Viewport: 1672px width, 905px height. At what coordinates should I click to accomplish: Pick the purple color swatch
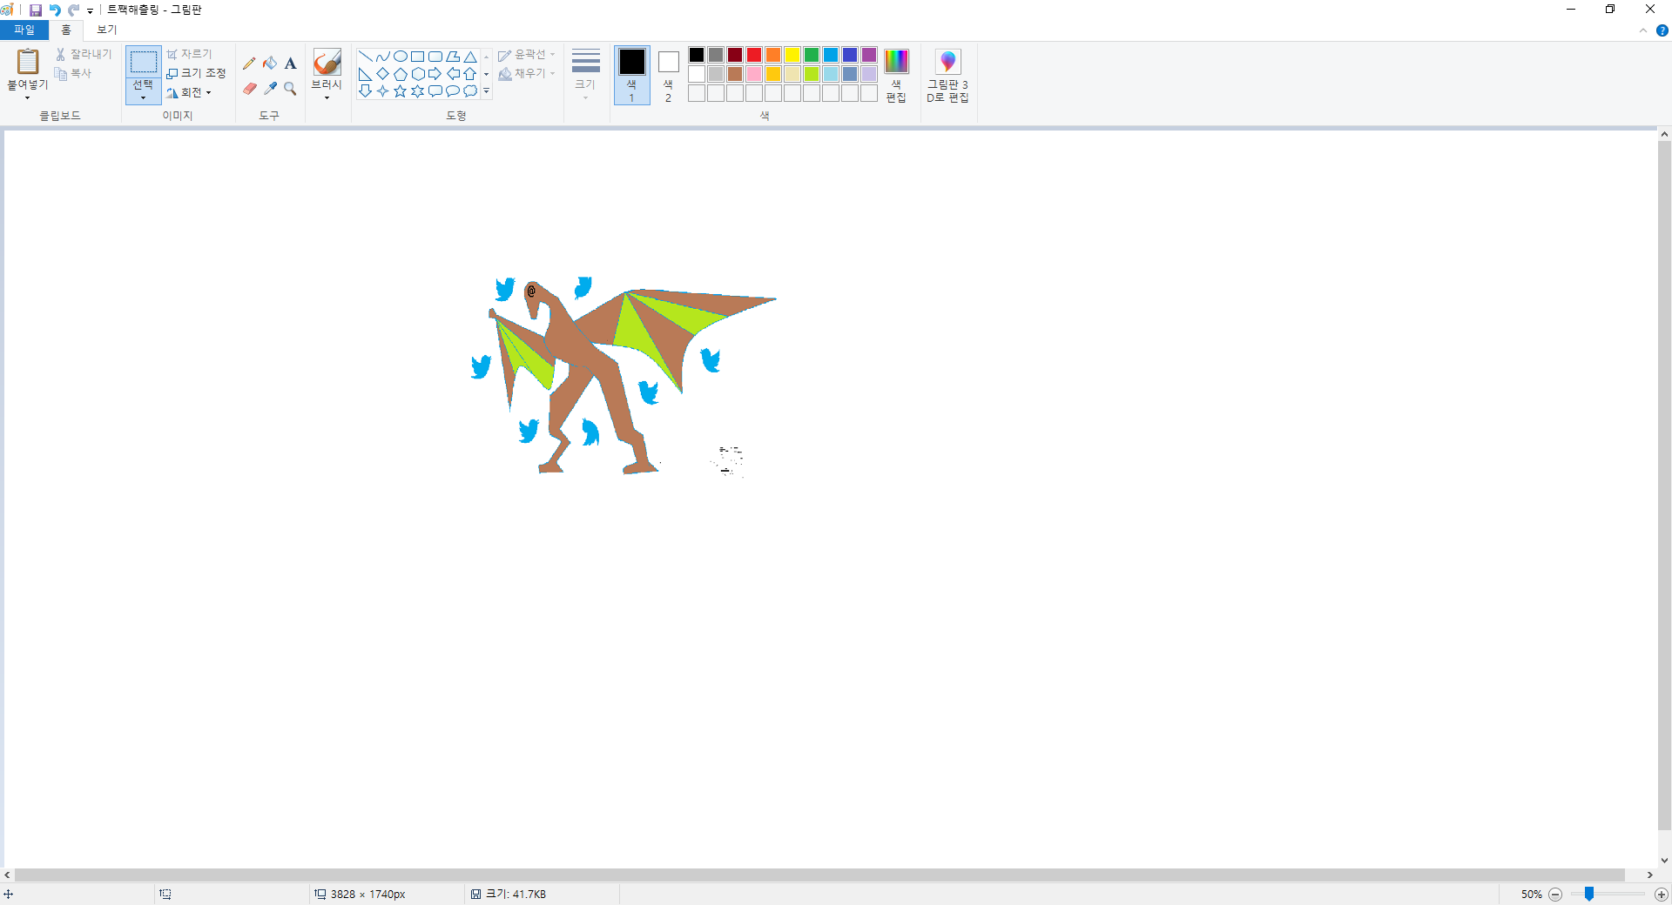869,55
